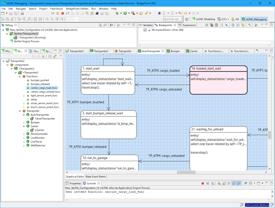Click the Quick Access field
This screenshot has width=275, height=208.
point(172,19)
